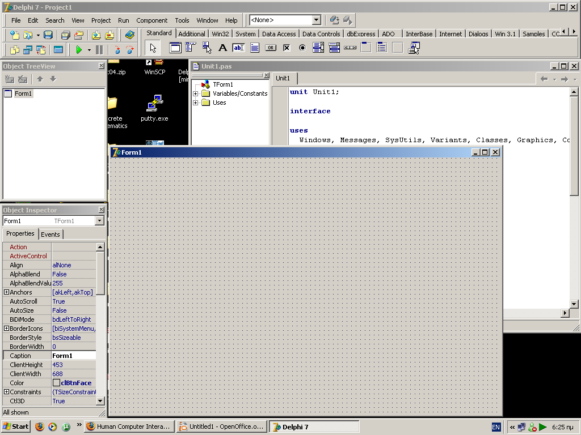Open the Tools menu
Image resolution: width=581 pixels, height=435 pixels.
pos(182,20)
